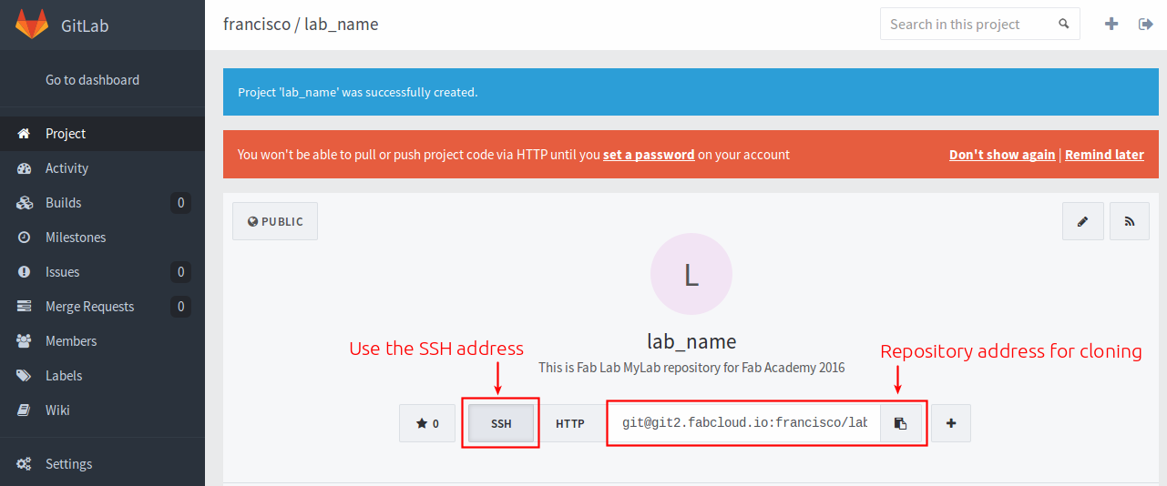The height and width of the screenshot is (486, 1167).
Task: Click the git@git2.fabcloud.io repository address field
Action: point(744,423)
